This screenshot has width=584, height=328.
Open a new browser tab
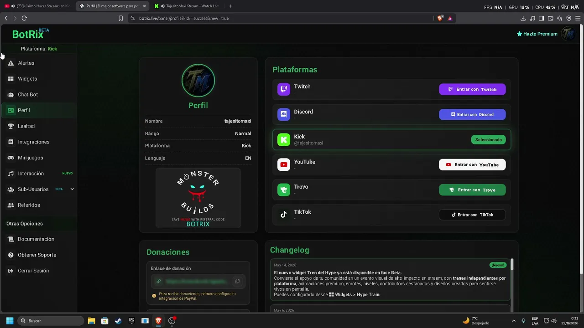pos(230,6)
